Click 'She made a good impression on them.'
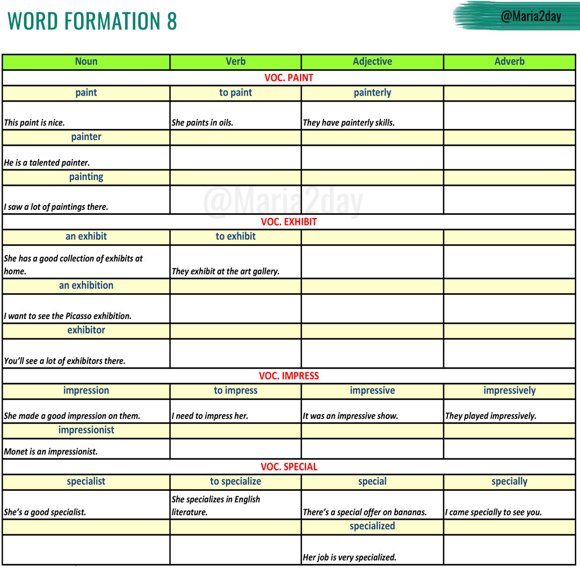This screenshot has height=580, width=580. point(72,416)
